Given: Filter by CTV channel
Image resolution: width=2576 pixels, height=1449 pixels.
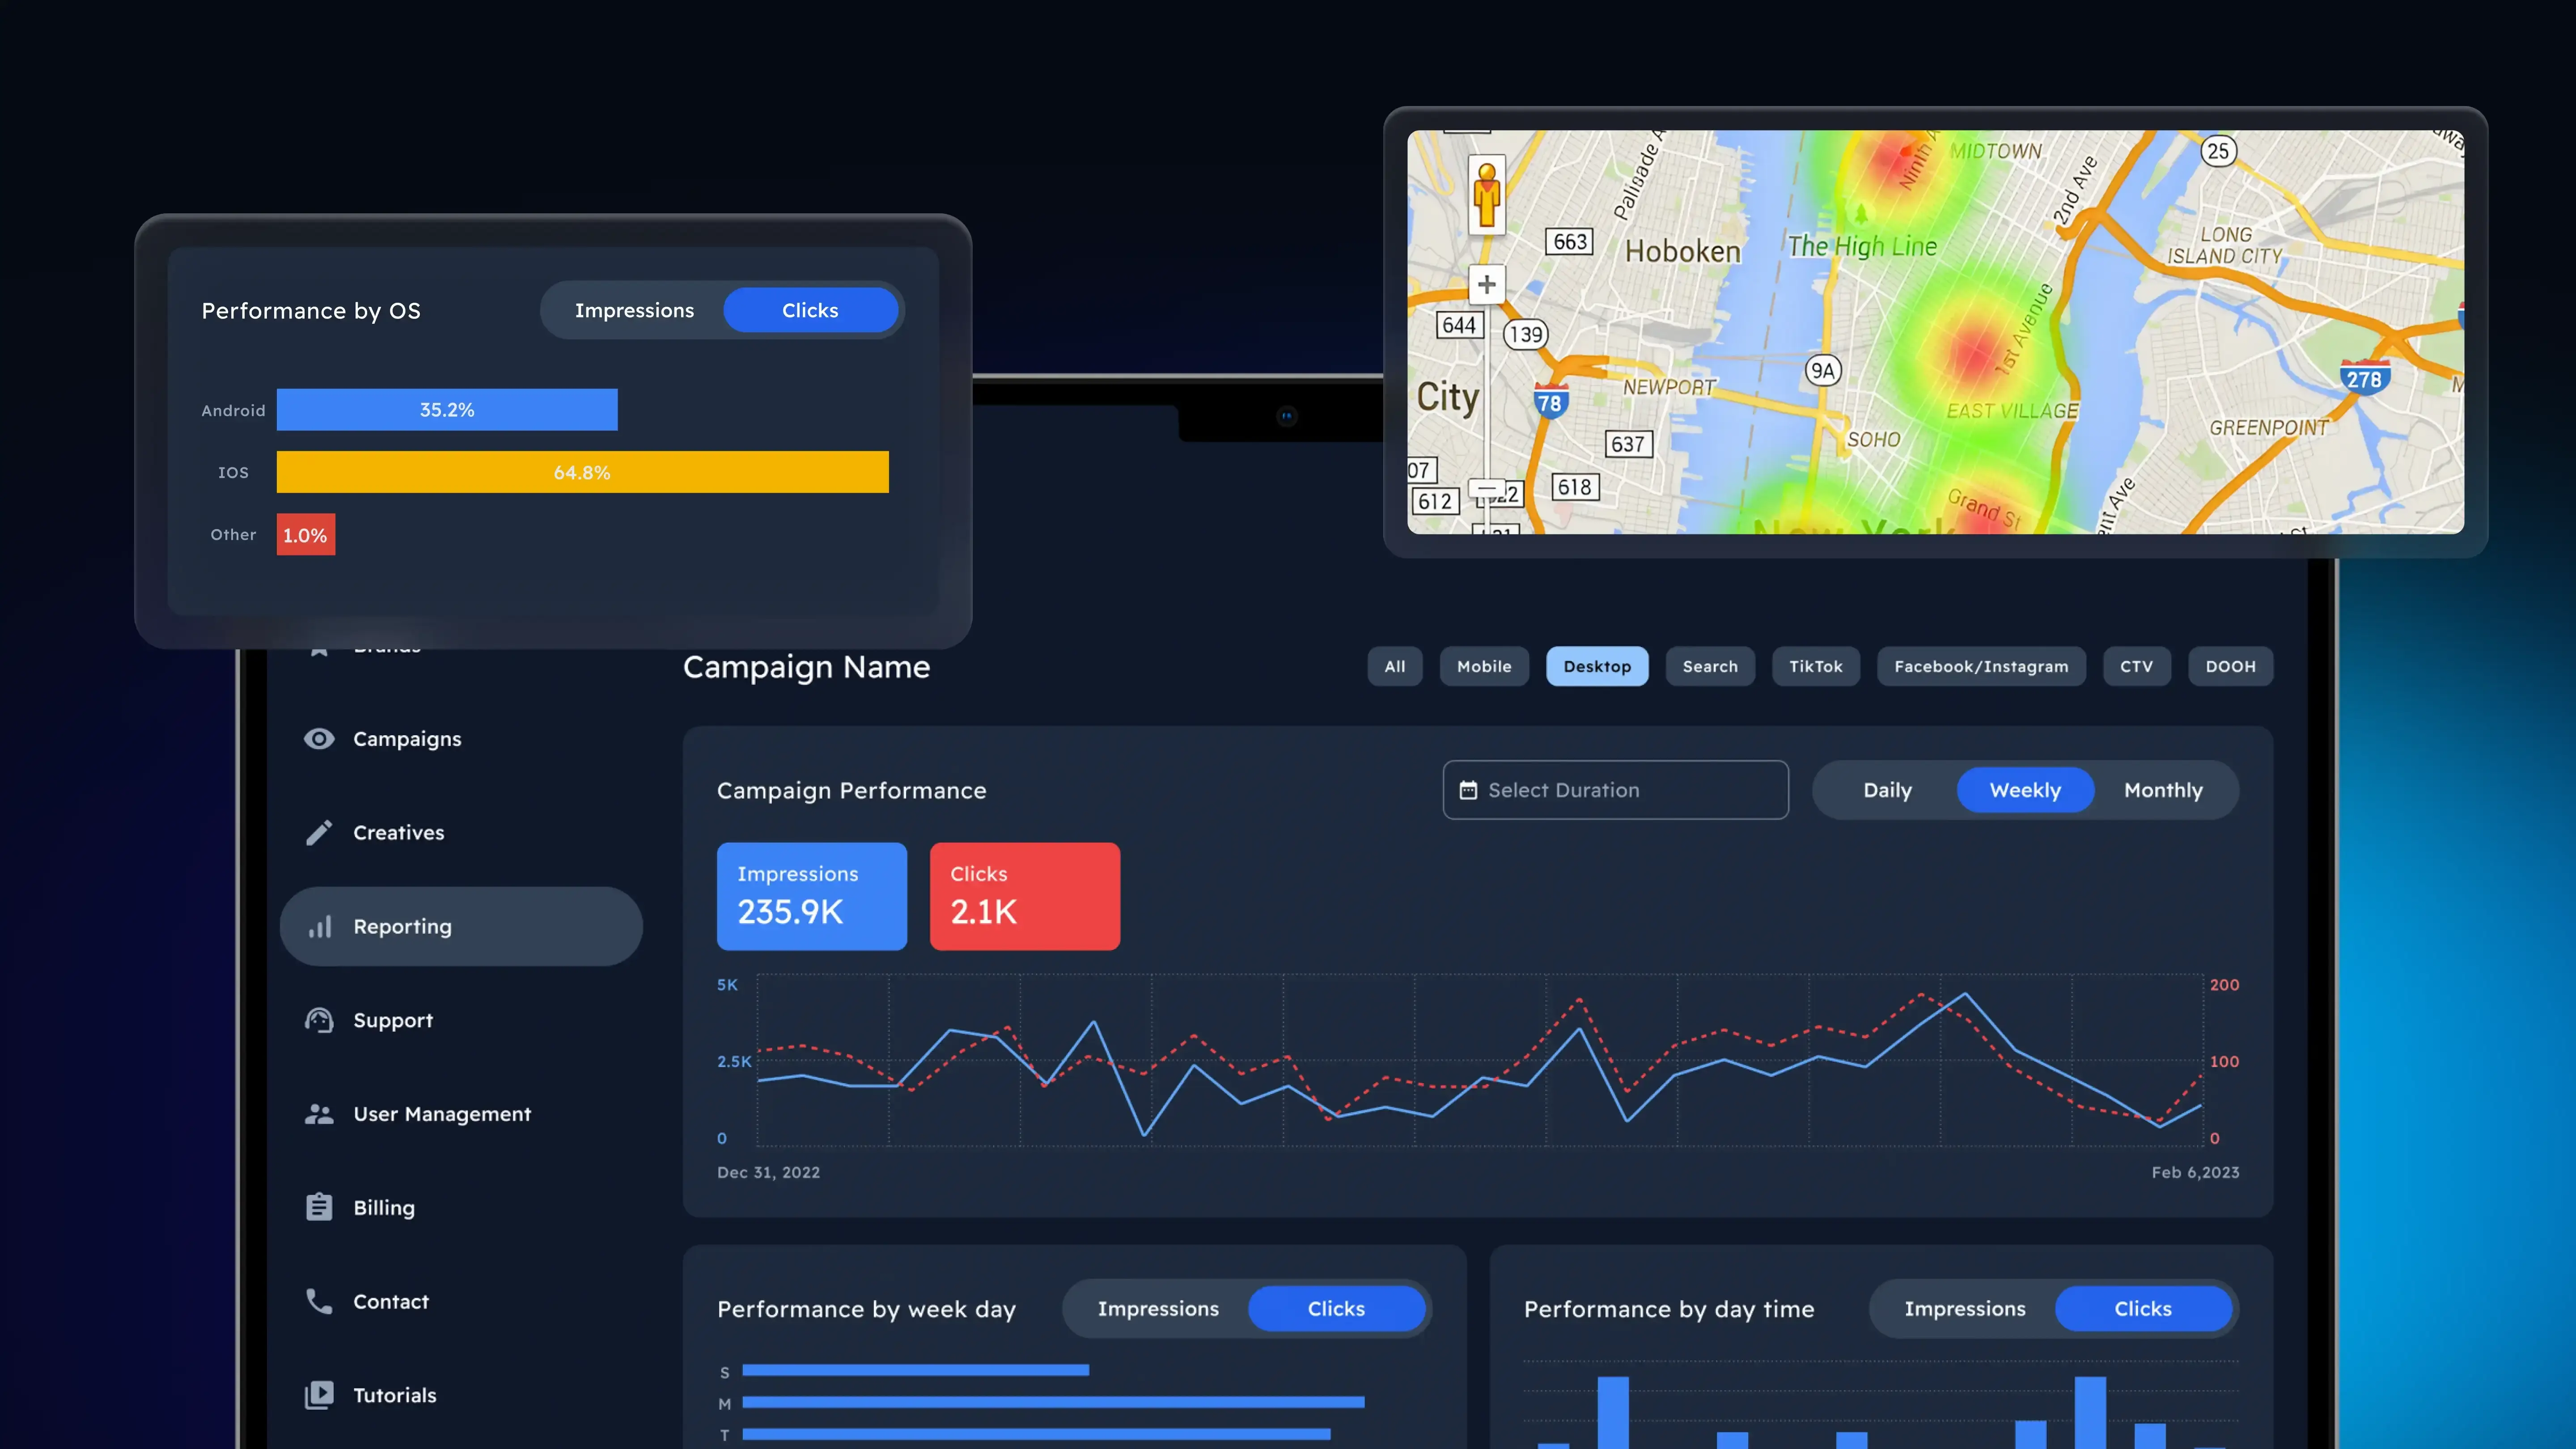Looking at the screenshot, I should click(2137, 667).
